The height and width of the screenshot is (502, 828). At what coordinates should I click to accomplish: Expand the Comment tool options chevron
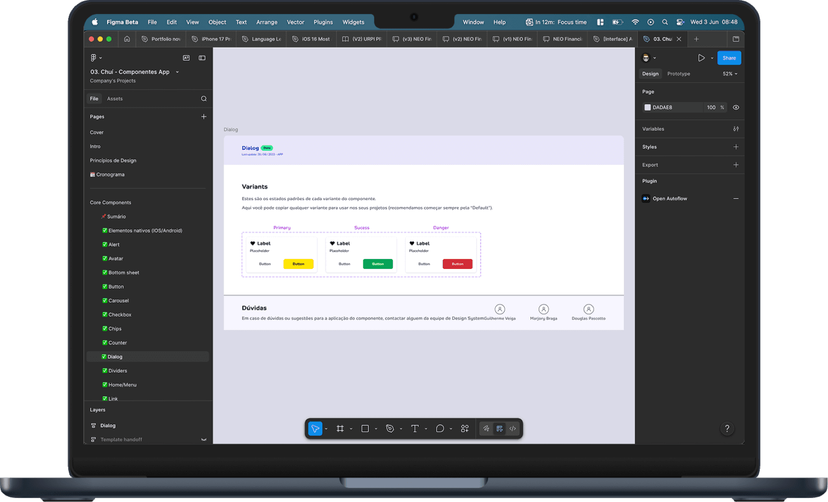(451, 428)
